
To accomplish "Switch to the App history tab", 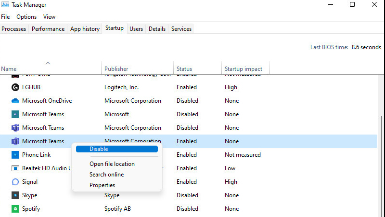I will click(85, 29).
